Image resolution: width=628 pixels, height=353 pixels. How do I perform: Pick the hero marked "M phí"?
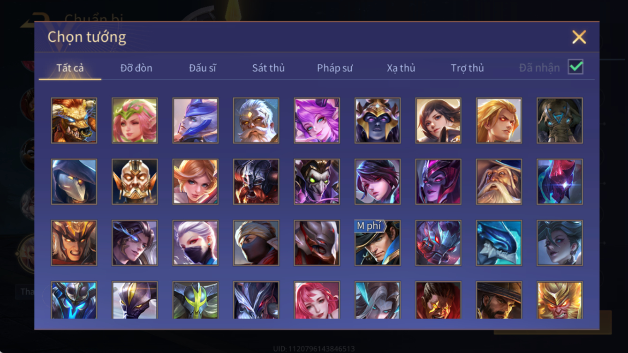click(378, 243)
